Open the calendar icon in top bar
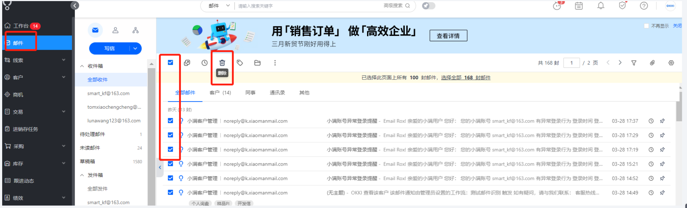Viewport: 687px width, 208px height. tap(579, 6)
